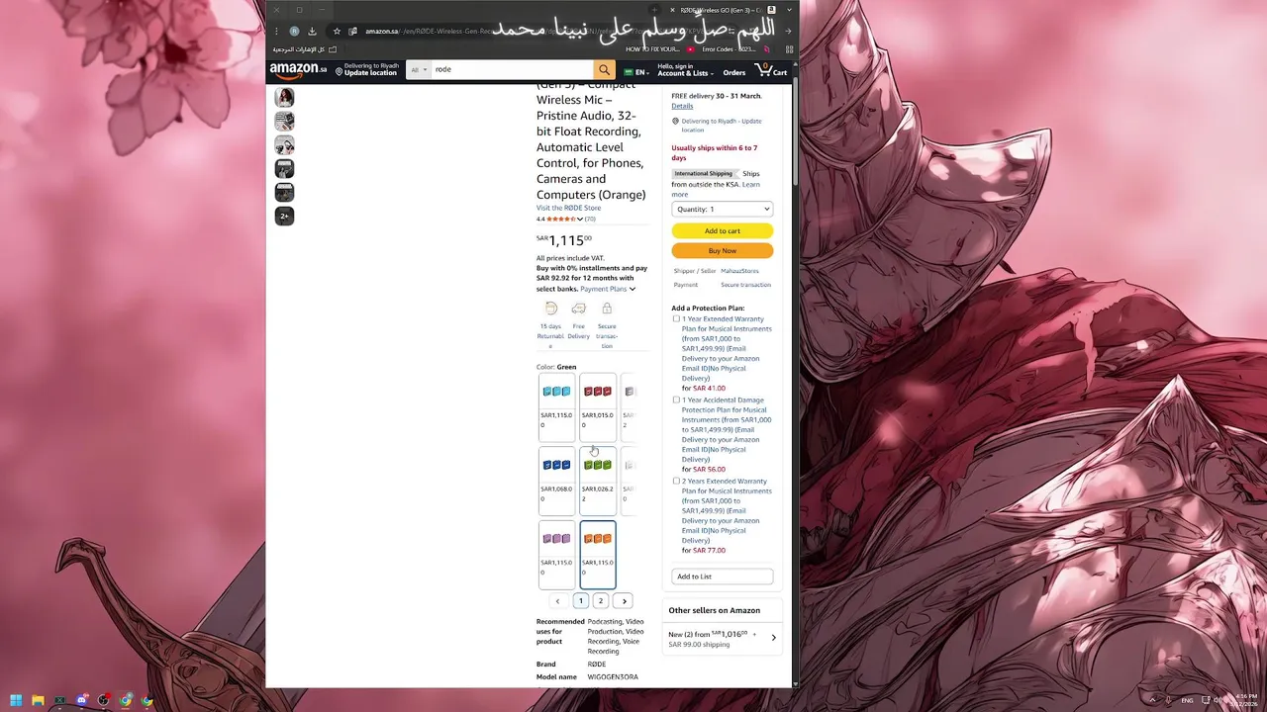Click the browser profile avatar icon
This screenshot has height=712, width=1267.
294,31
